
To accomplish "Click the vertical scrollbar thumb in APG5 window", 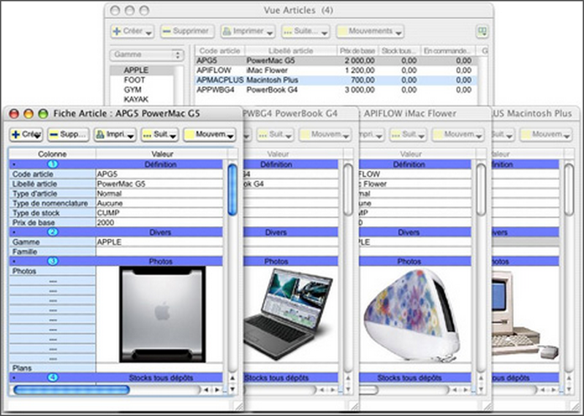I will pos(232,189).
